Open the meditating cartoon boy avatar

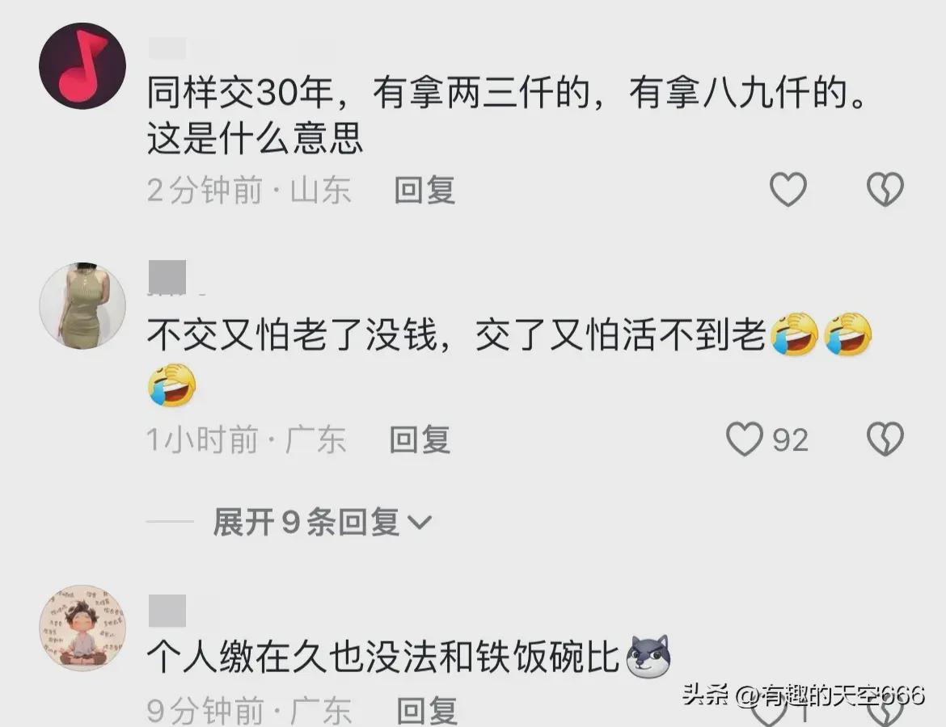click(82, 628)
